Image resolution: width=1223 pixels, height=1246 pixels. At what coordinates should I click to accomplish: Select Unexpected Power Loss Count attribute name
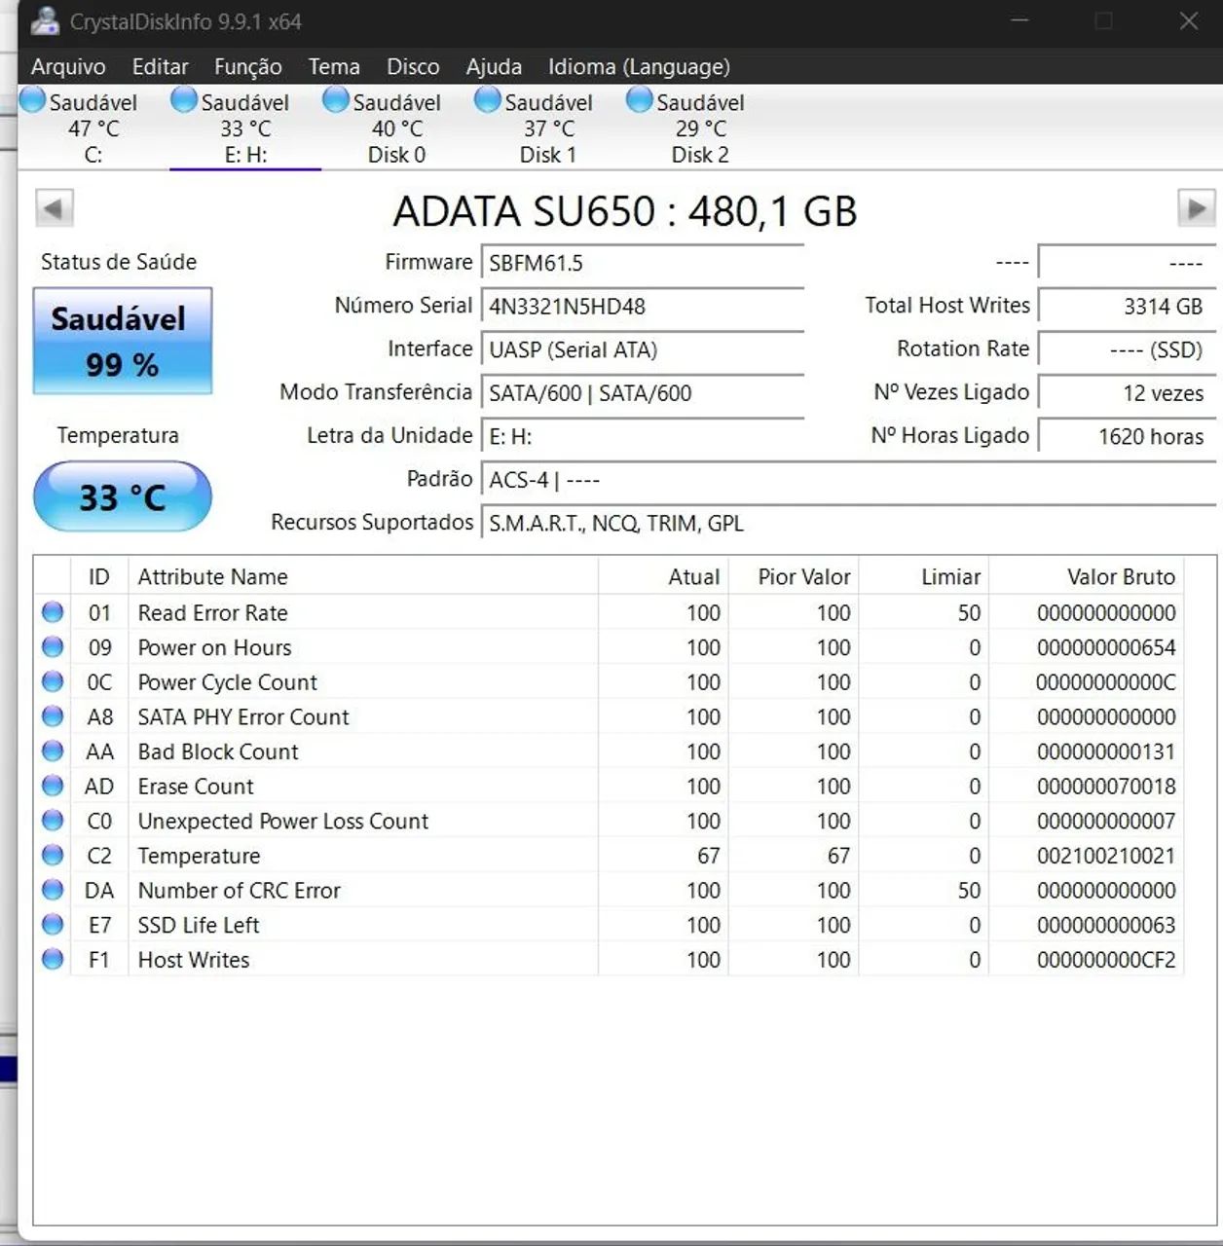coord(283,821)
